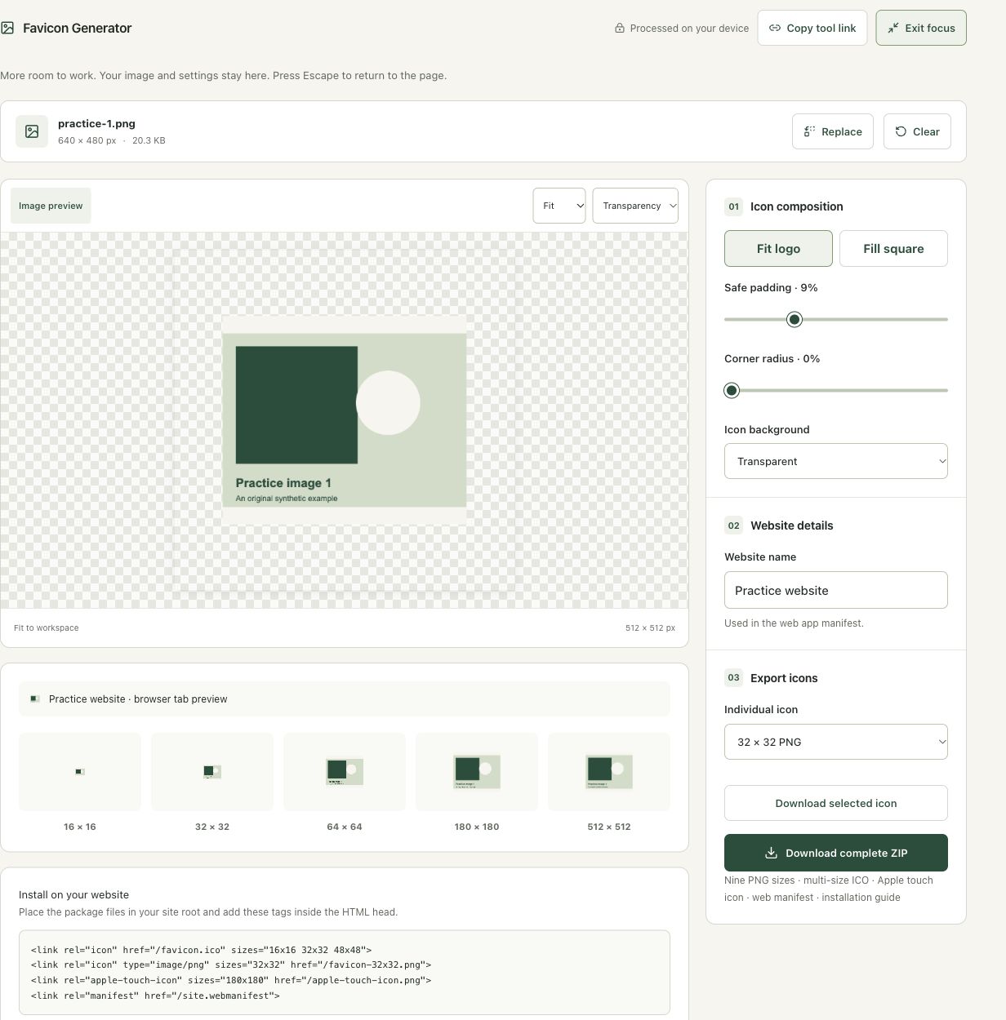Click the main image preview canvas artwork
The image size is (1006, 1020).
(x=345, y=420)
